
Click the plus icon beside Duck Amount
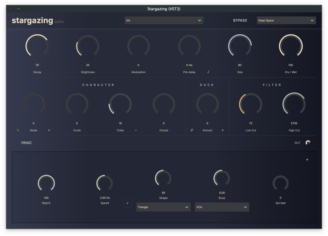click(223, 130)
